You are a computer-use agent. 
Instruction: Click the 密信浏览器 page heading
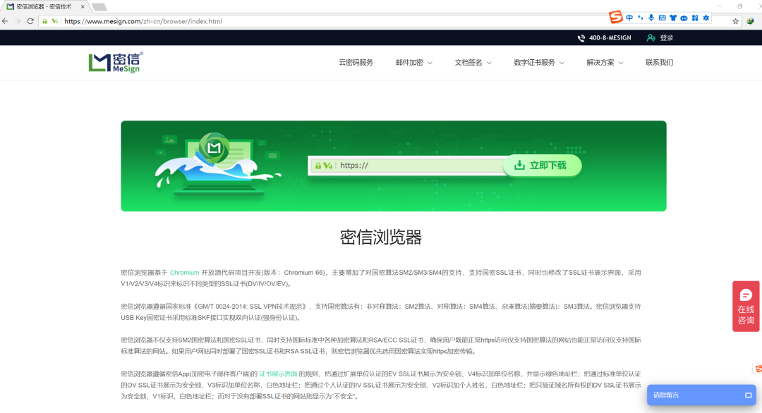[380, 238]
